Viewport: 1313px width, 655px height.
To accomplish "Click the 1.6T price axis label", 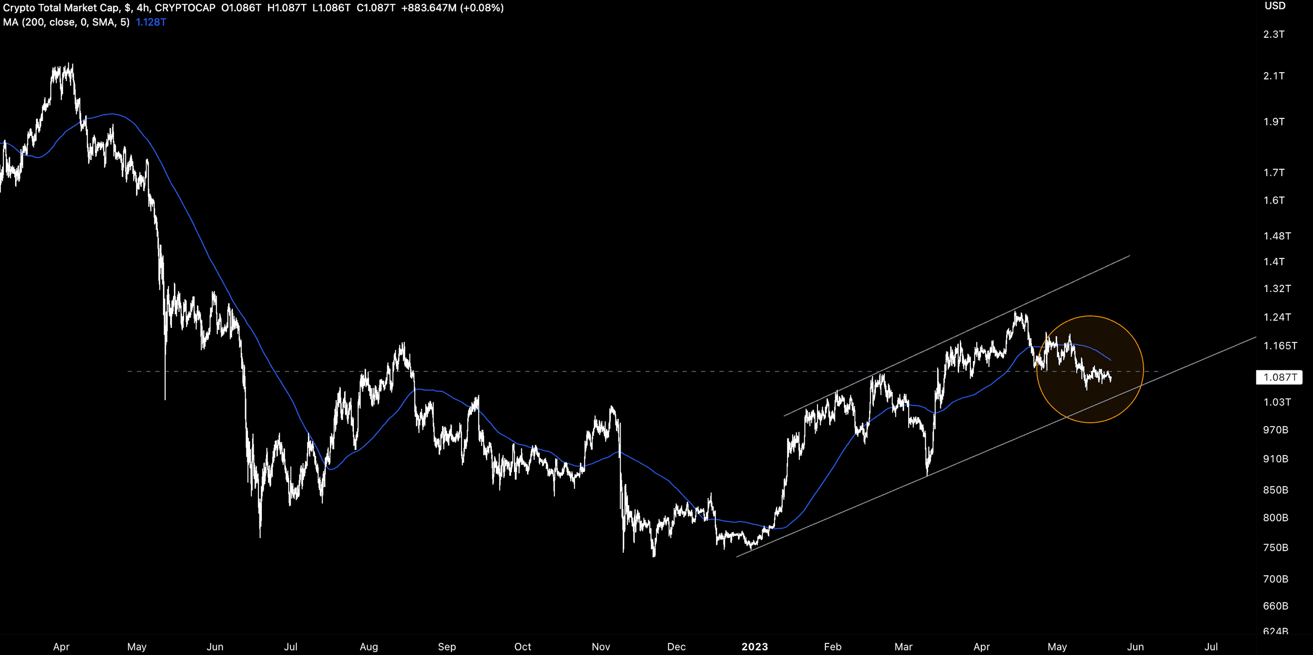I will pyautogui.click(x=1274, y=200).
